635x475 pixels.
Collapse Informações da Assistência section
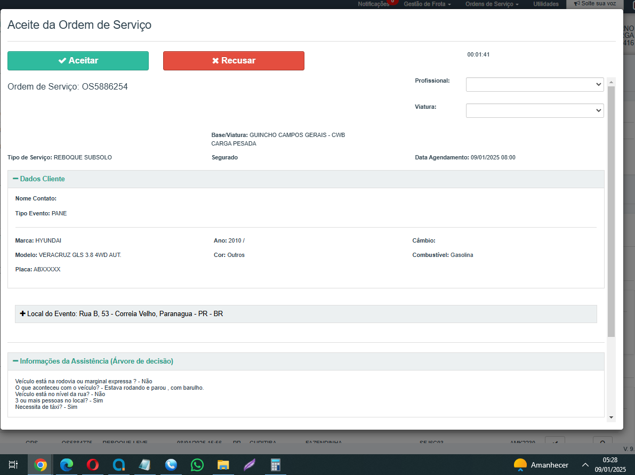(x=93, y=361)
